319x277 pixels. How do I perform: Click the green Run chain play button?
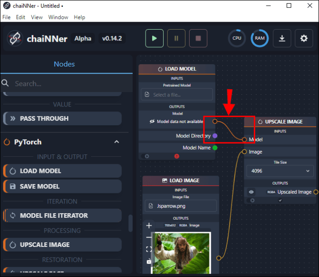(x=154, y=38)
